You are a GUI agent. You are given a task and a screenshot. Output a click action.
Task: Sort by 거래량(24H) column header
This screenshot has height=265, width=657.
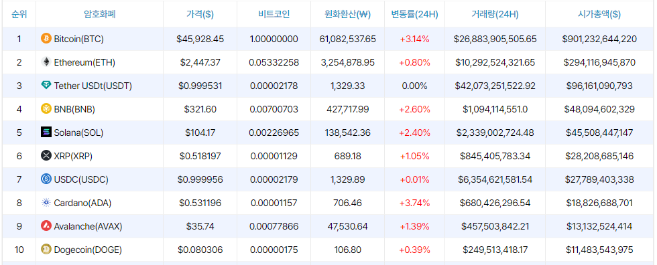click(495, 14)
